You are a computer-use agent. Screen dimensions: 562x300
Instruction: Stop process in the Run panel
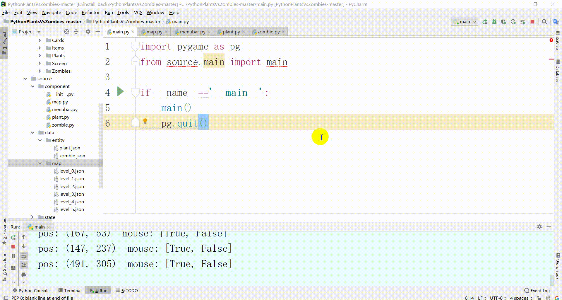click(13, 247)
